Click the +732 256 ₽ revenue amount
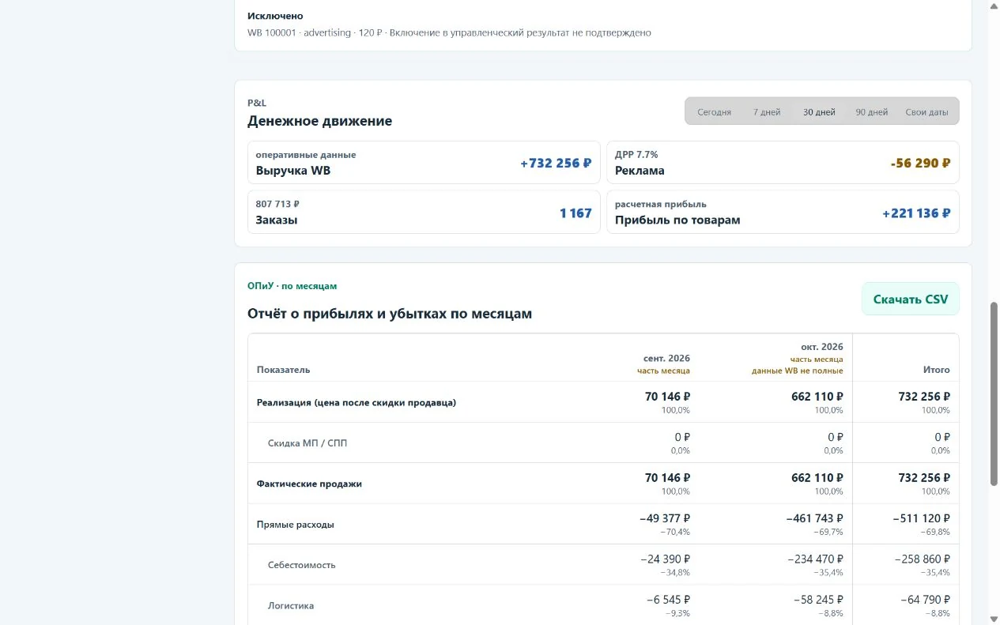The width and height of the screenshot is (1000, 625). click(x=556, y=164)
